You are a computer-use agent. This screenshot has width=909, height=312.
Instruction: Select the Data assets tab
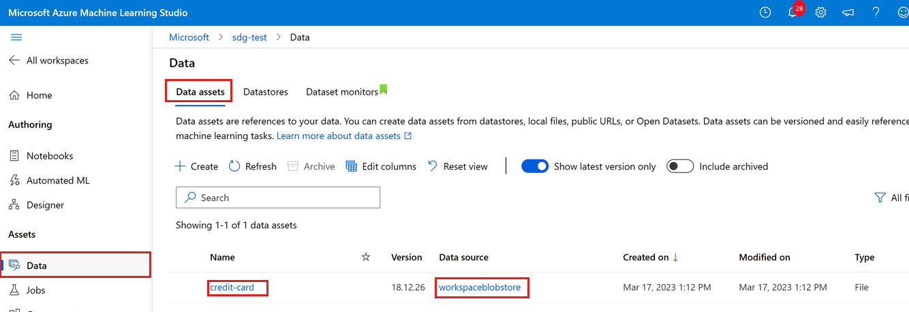tap(200, 91)
